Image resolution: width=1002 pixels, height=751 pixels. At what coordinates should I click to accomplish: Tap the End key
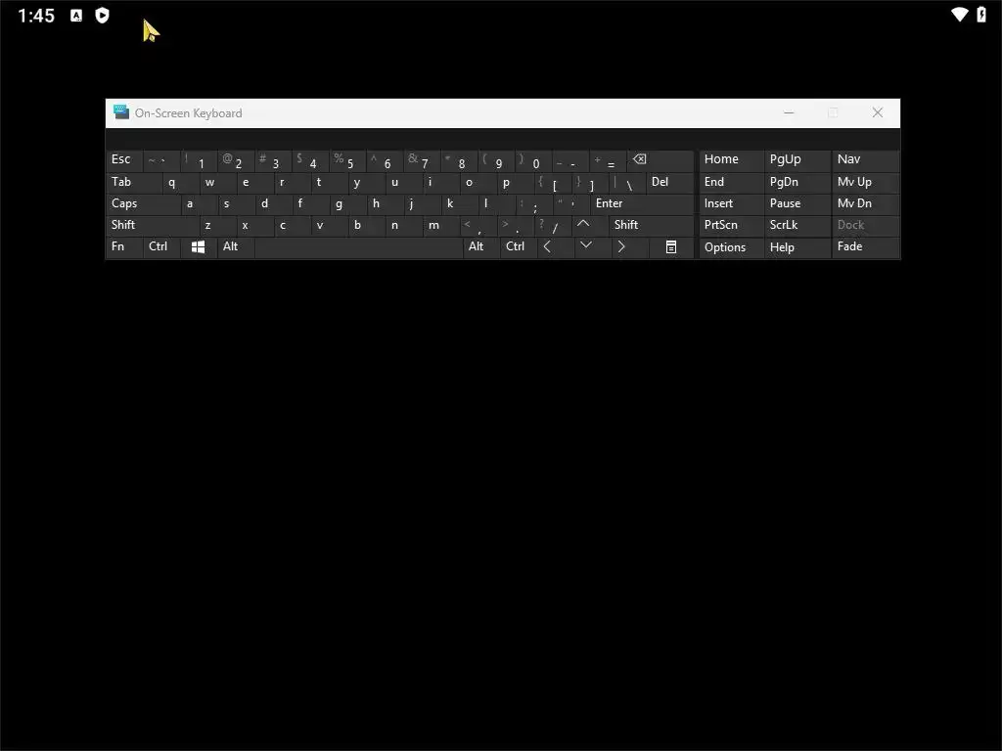tap(731, 183)
